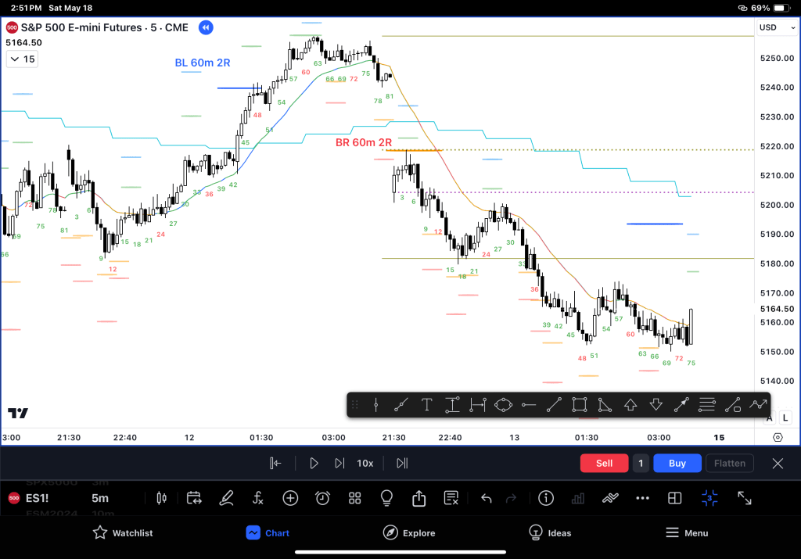Expand the 15 indicators collapse chevron
The image size is (801, 559).
point(22,59)
